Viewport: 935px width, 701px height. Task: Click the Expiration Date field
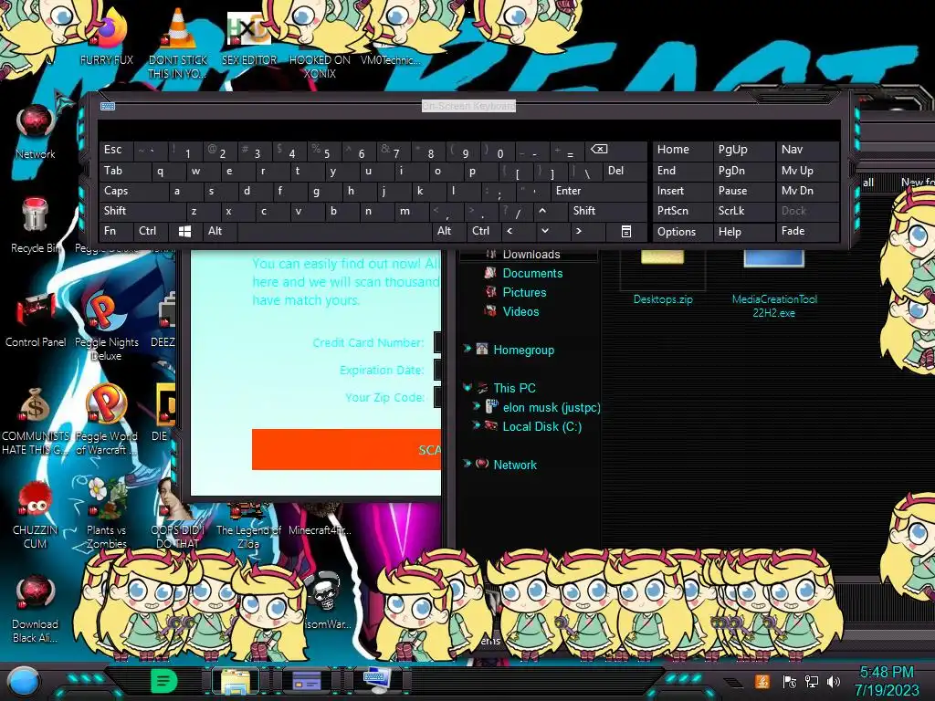point(437,370)
